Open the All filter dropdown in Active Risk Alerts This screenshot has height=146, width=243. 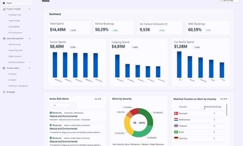click(63, 105)
